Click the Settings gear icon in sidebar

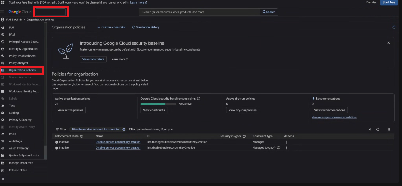click(3, 113)
